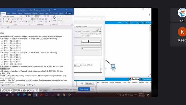Viewport: 186px width, 105px height.
Task: Click the Undo arrow in Word
Action: (2, 27)
